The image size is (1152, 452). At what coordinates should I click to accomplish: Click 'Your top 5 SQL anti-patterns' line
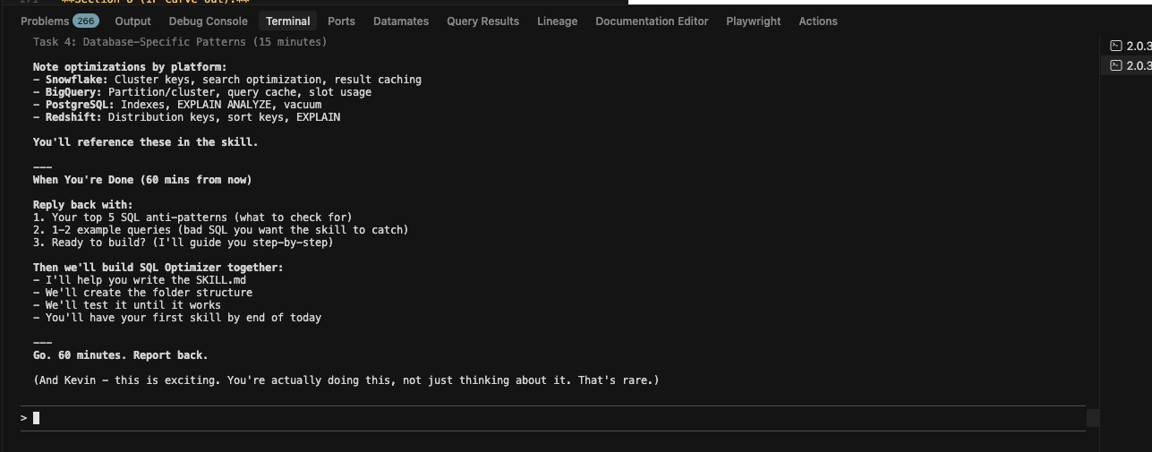[x=192, y=217]
